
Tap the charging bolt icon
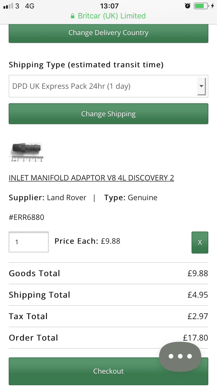(x=212, y=6)
